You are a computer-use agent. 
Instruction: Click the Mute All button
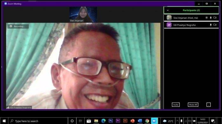coord(193,105)
